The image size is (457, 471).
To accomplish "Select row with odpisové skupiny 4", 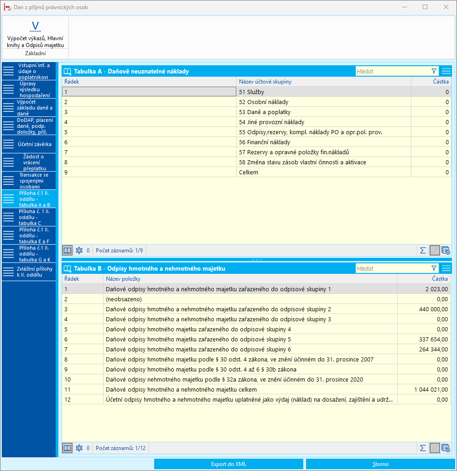I will [256, 329].
